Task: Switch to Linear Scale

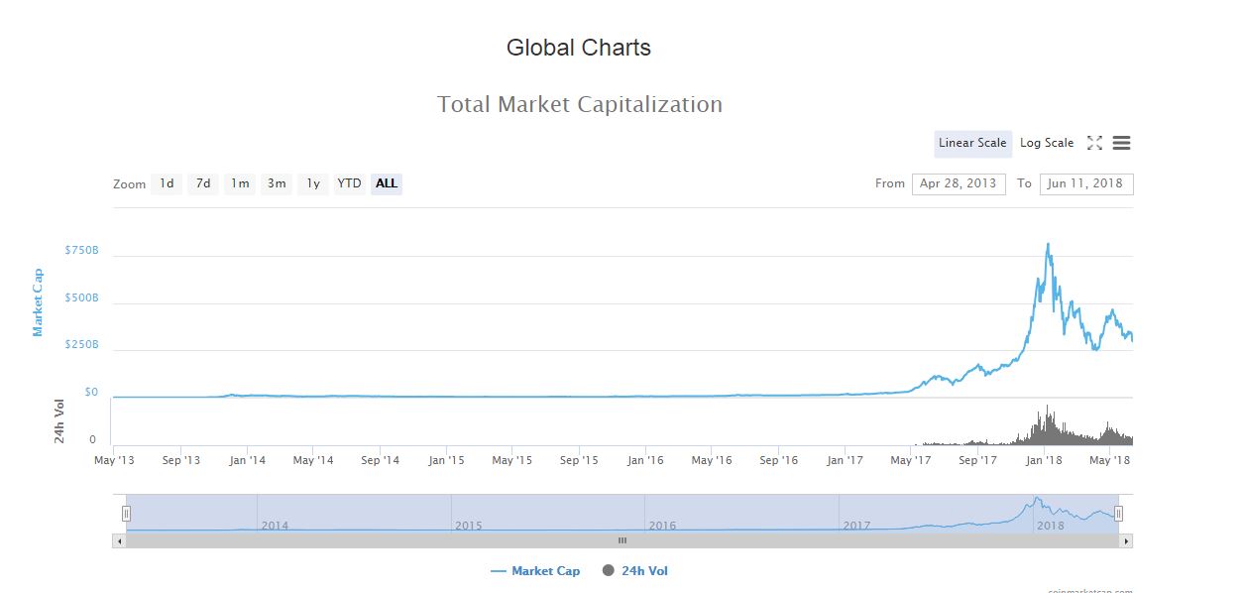Action: click(x=972, y=143)
